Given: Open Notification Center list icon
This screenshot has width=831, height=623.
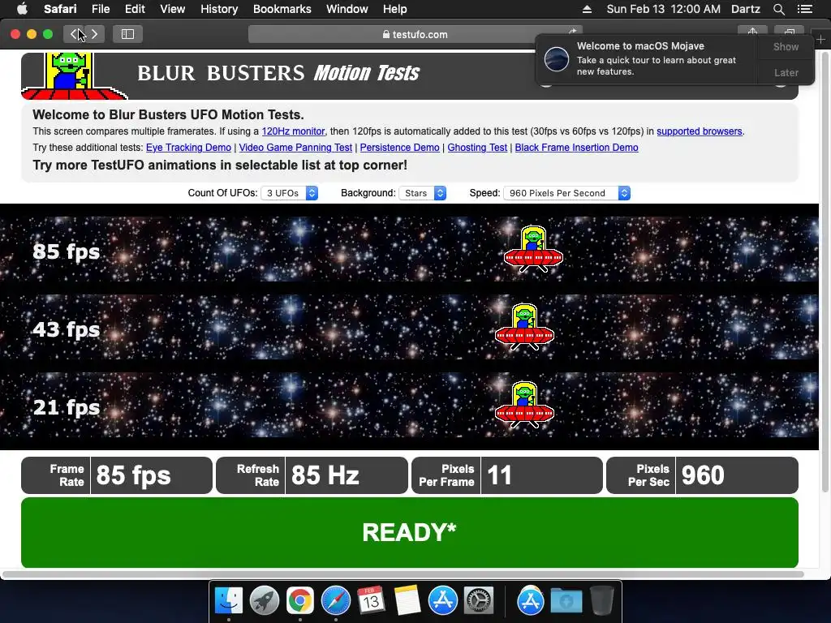Looking at the screenshot, I should (804, 9).
